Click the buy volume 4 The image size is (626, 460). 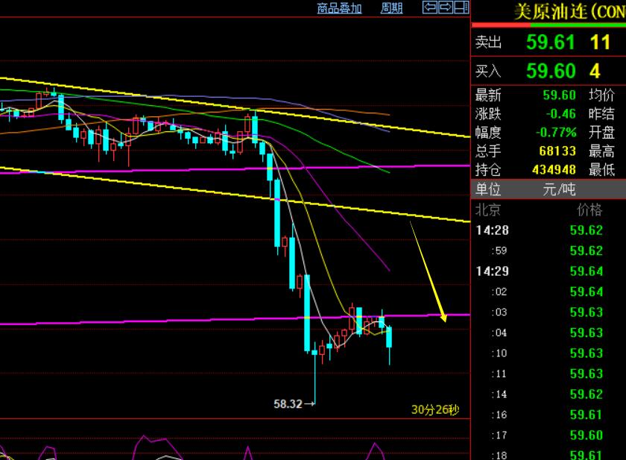tap(595, 71)
